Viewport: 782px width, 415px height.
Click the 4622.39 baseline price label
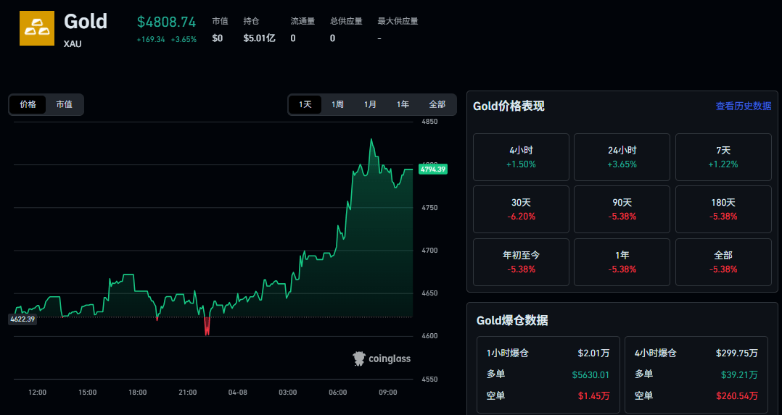coord(22,319)
